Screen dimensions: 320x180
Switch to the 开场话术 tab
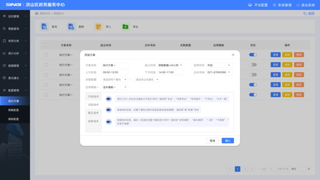coord(93,97)
